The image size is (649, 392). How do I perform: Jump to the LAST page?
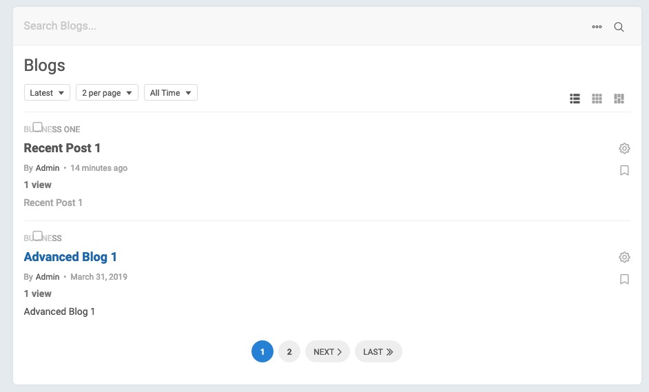coord(378,352)
